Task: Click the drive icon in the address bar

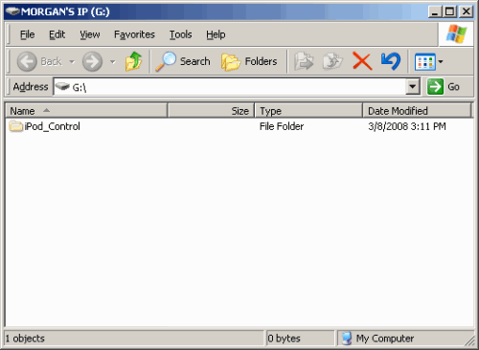Action: click(62, 86)
